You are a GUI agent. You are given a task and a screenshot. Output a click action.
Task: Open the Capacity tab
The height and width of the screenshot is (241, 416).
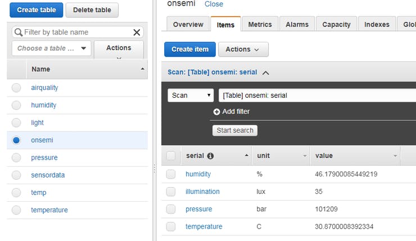(336, 25)
